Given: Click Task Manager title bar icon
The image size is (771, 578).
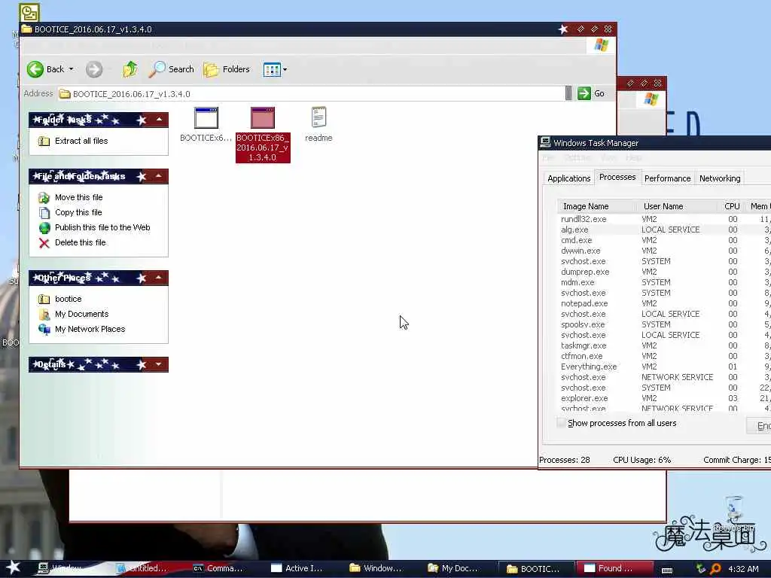Looking at the screenshot, I should 545,142.
